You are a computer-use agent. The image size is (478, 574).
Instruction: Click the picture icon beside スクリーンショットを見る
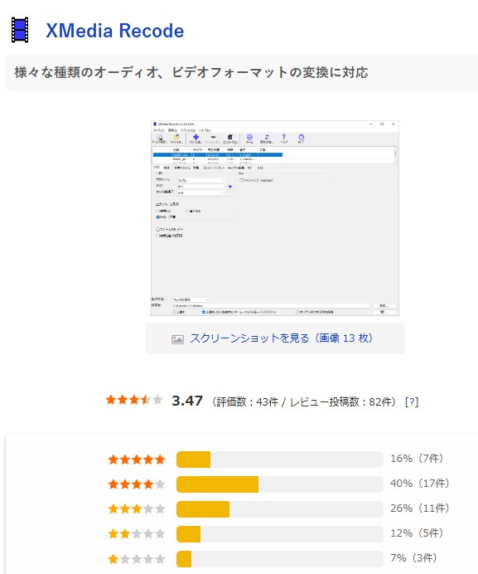pyautogui.click(x=177, y=339)
